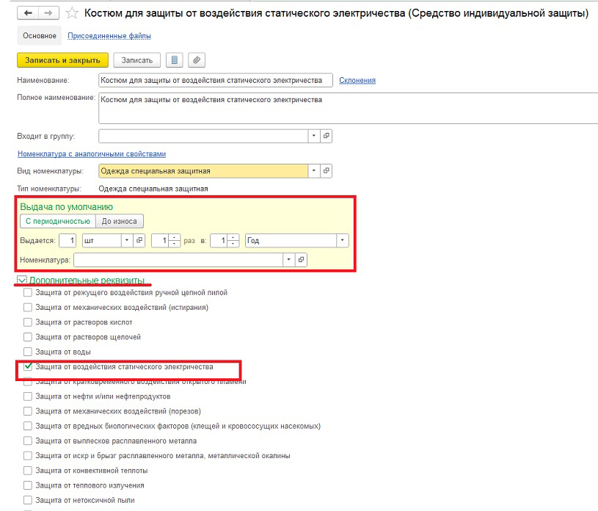Check Защита от воды option

28,352
